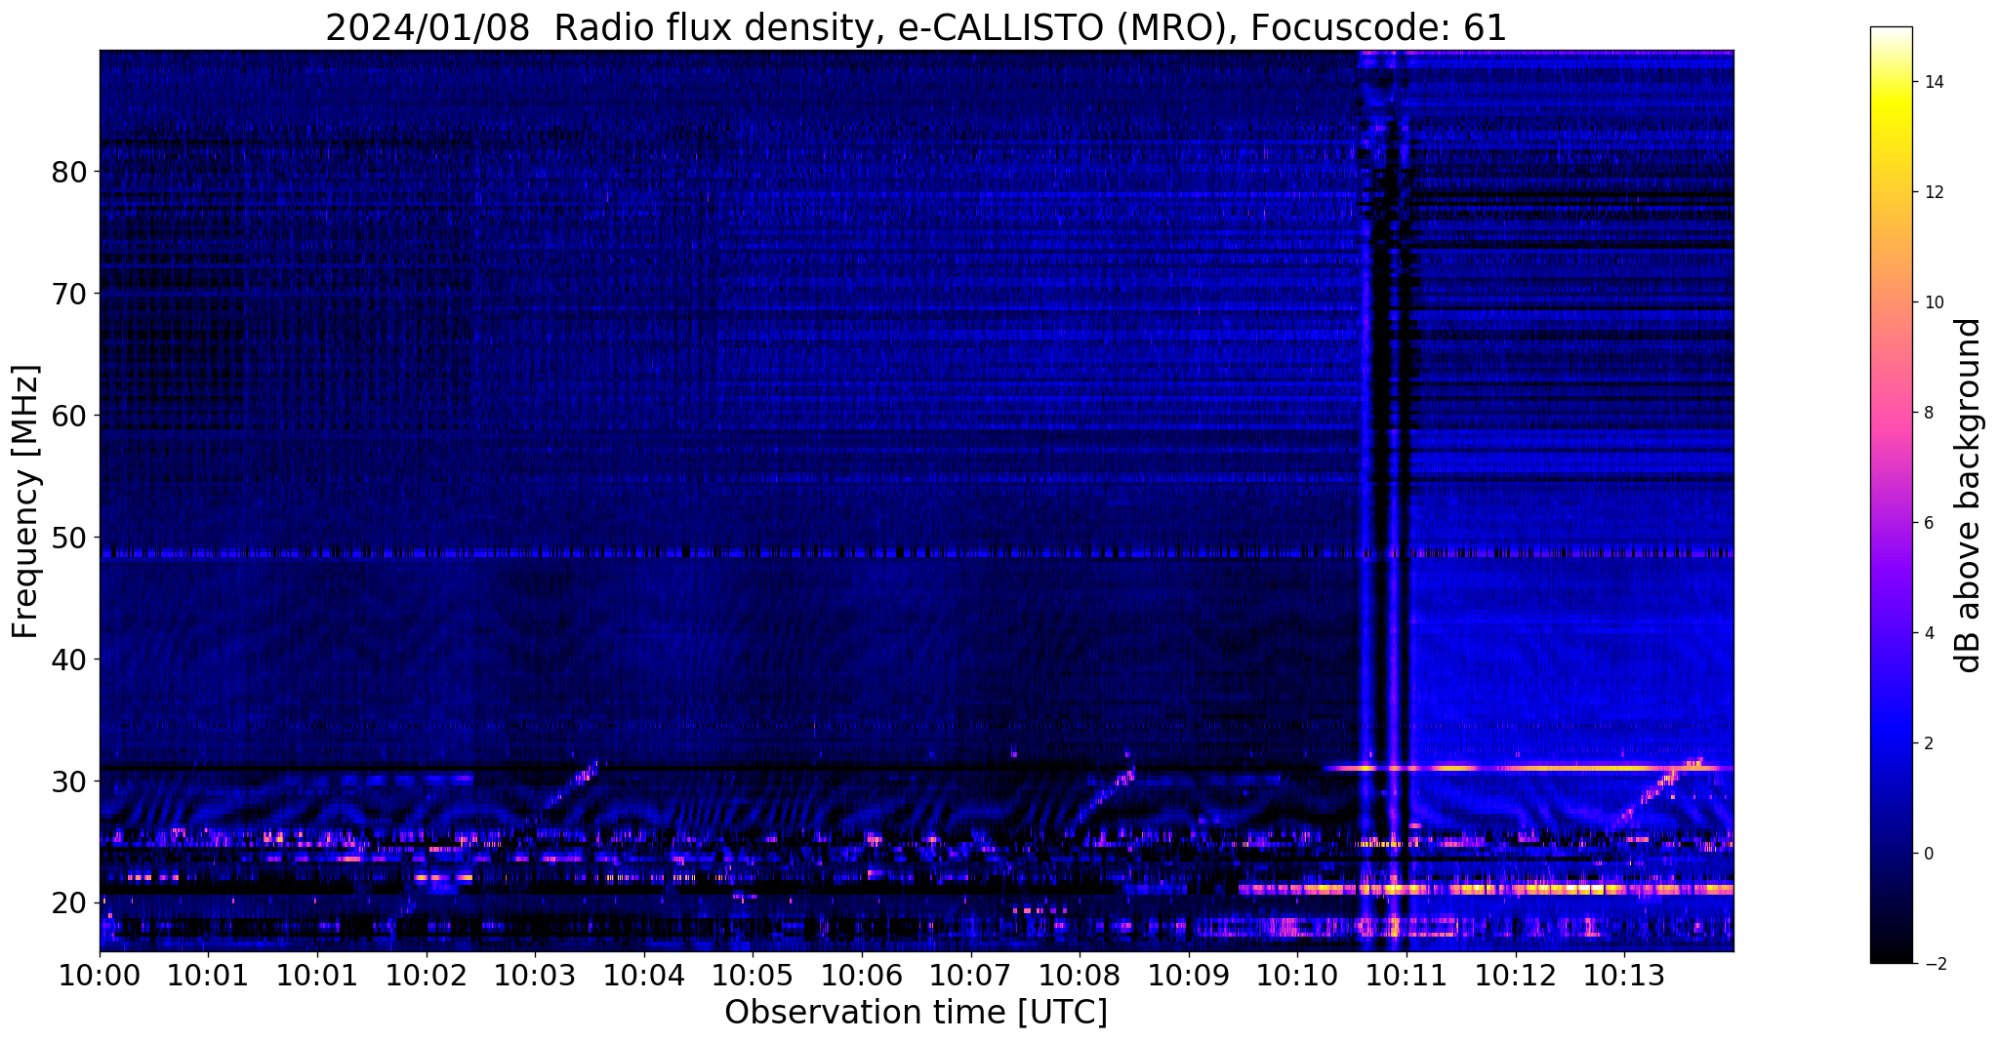Click the 60 MHz frequency tick label
This screenshot has height=1041, width=1998.
point(69,416)
